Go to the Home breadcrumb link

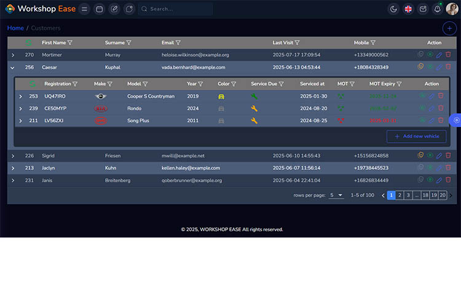point(15,28)
